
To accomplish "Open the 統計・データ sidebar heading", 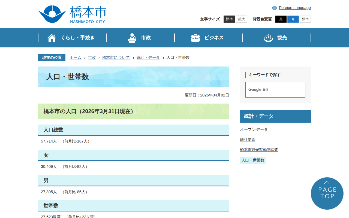I will tap(258, 116).
